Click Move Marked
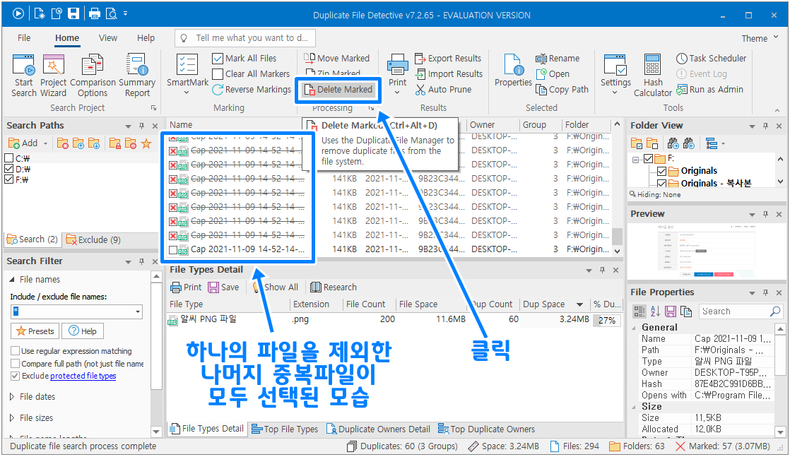 point(336,59)
